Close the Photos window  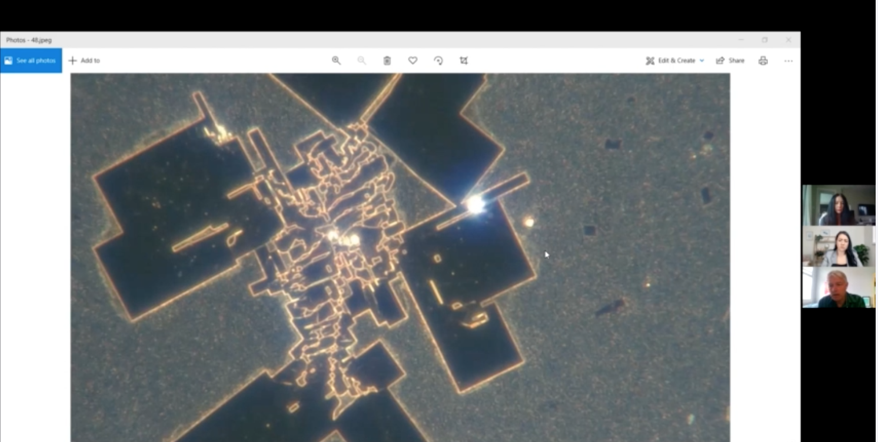point(788,40)
